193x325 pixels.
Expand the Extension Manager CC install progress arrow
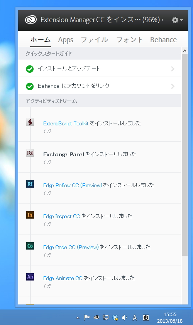click(163, 20)
